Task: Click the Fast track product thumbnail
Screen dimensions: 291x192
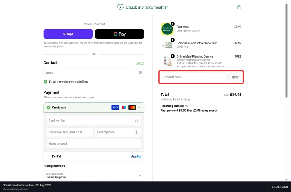Action: coord(167,29)
